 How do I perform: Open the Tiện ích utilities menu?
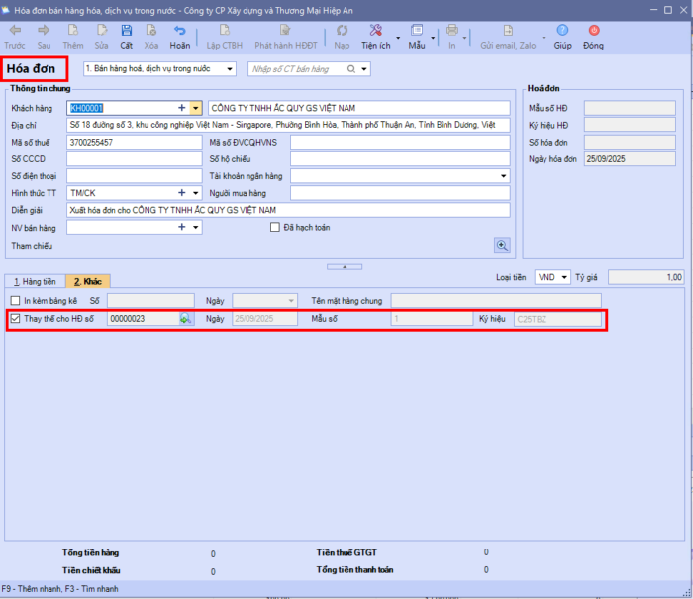pyautogui.click(x=376, y=36)
